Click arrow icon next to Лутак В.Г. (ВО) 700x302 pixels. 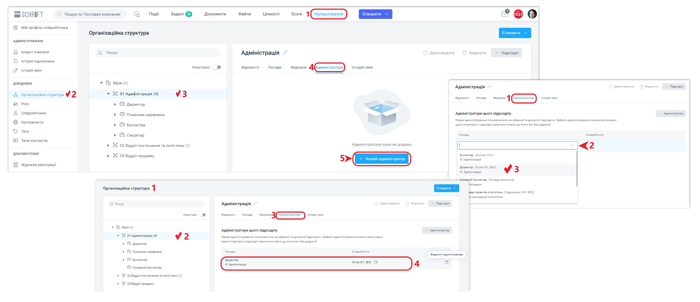click(376, 262)
